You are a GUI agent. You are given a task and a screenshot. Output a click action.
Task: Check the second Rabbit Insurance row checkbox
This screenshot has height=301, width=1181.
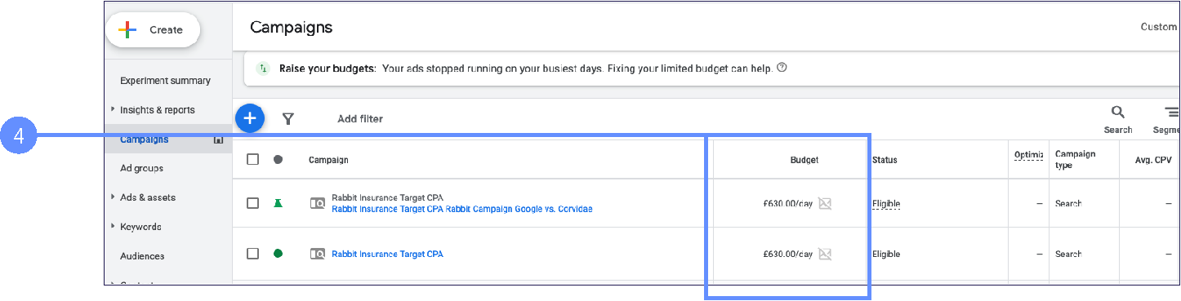click(x=253, y=254)
